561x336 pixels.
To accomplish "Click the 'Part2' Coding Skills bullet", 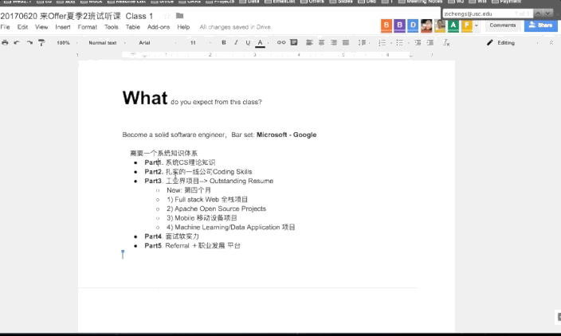I will click(x=198, y=171).
